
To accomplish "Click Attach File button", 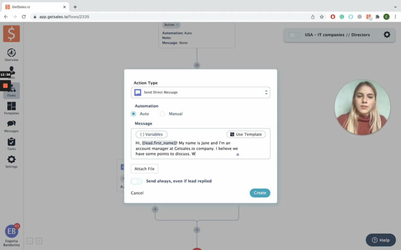I will click(145, 169).
